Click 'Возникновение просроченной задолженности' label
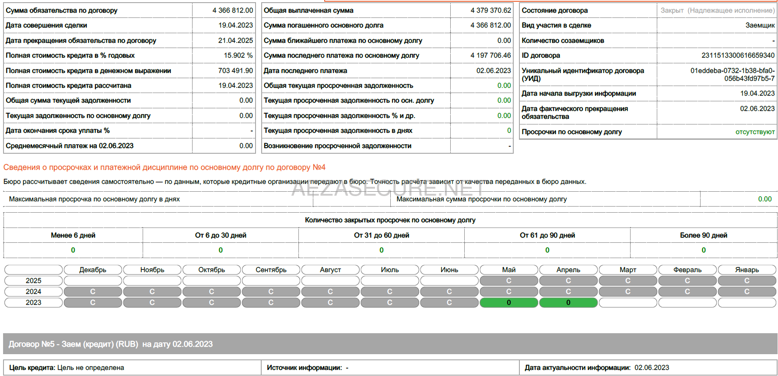This screenshot has height=376, width=778. tap(337, 146)
